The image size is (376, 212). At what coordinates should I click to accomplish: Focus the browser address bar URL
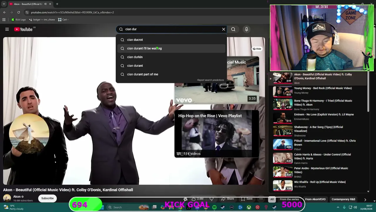point(72,12)
